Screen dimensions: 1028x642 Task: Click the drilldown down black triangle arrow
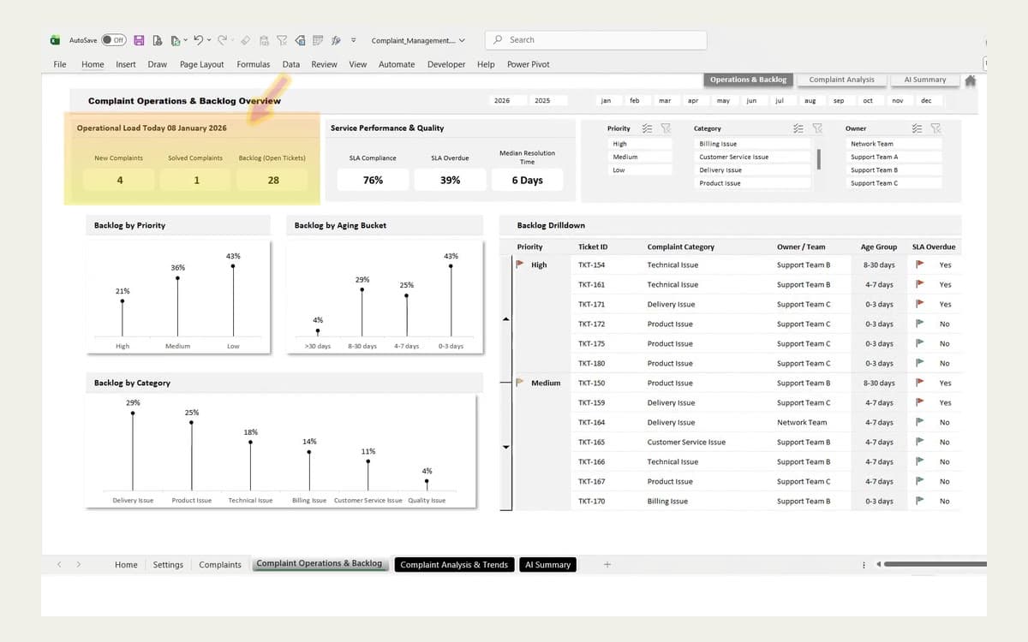click(x=505, y=447)
